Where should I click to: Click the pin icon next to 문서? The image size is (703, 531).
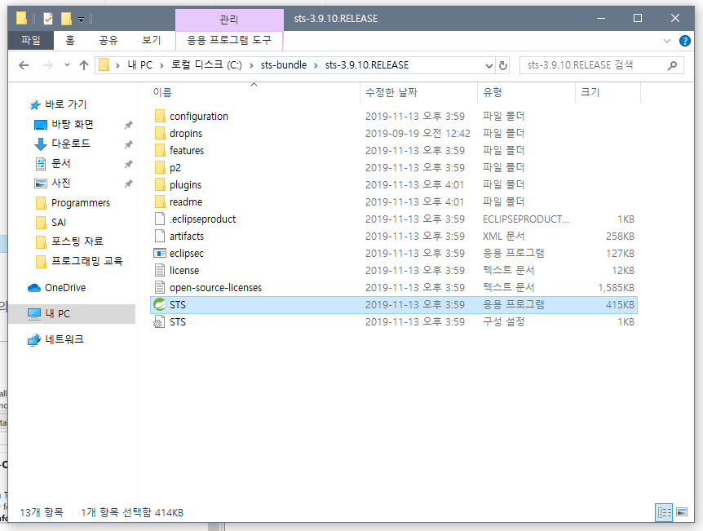pos(129,164)
